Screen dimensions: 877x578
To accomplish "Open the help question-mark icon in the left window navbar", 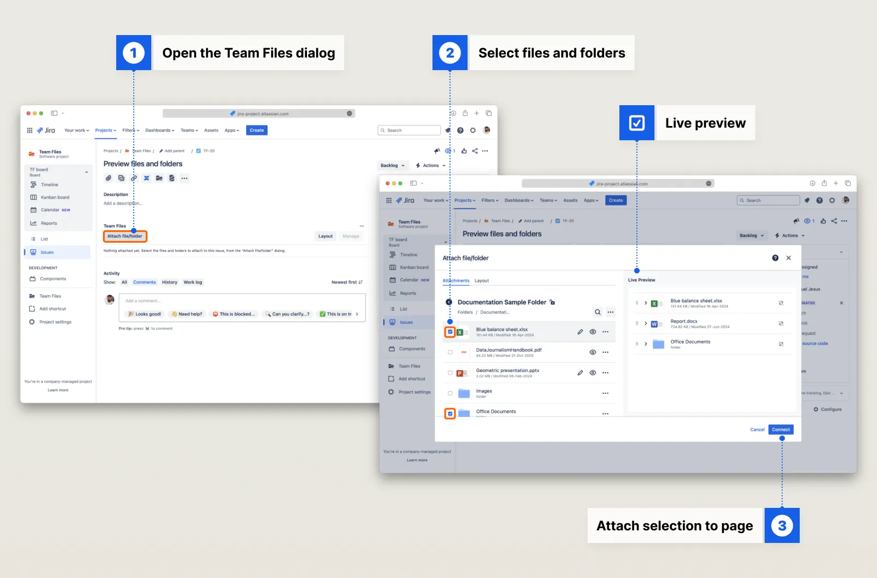I will 460,130.
